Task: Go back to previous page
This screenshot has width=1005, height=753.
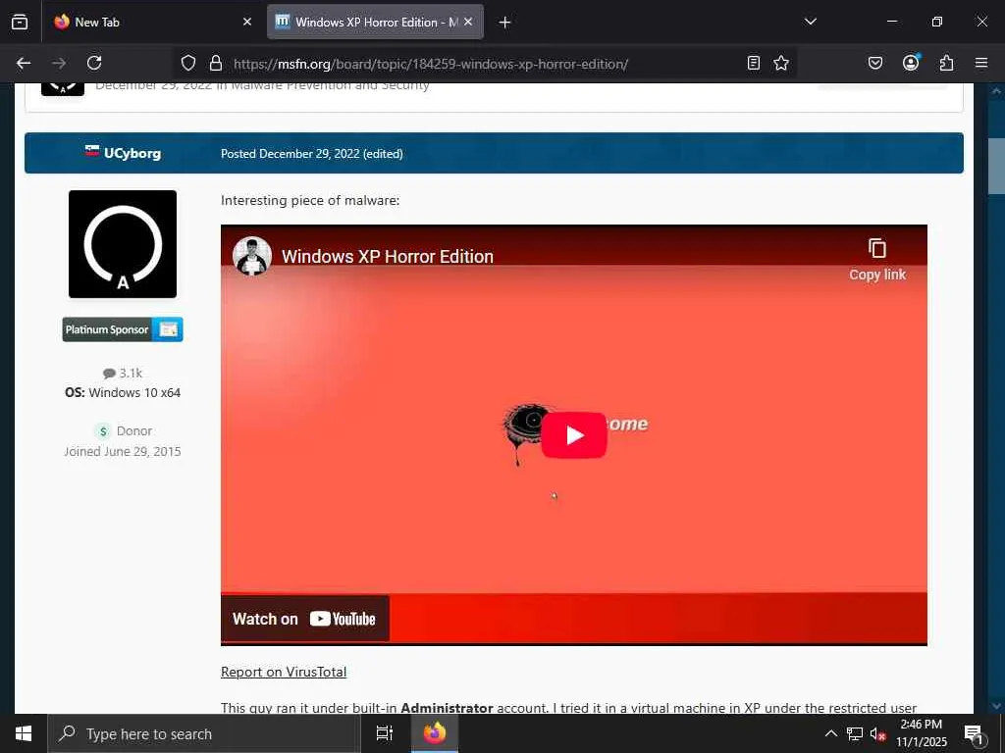Action: (x=24, y=63)
